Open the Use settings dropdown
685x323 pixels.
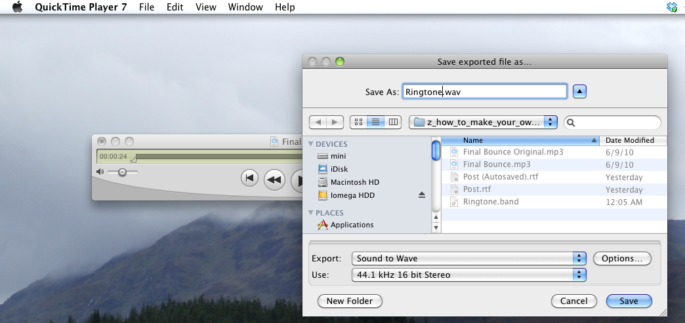pos(468,275)
